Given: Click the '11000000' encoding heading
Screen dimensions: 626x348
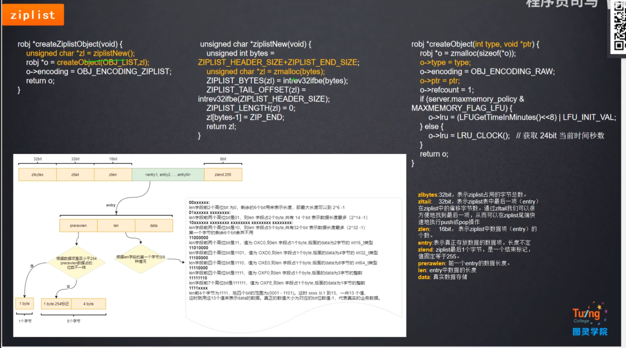Looking at the screenshot, I should tap(198, 238).
